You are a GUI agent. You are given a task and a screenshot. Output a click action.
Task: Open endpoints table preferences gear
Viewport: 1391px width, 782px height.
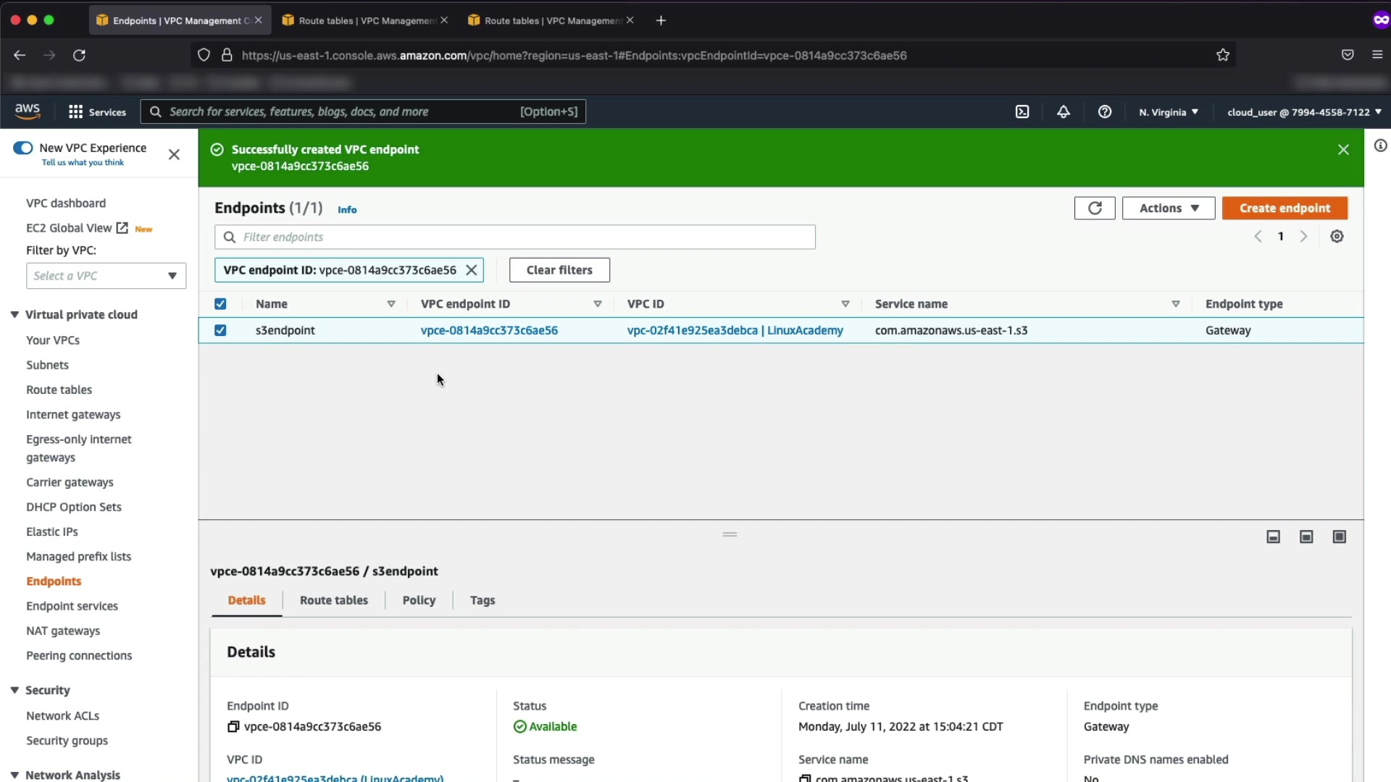coord(1337,237)
